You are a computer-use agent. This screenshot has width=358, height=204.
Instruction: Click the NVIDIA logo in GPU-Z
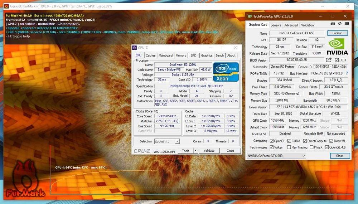coord(337,47)
